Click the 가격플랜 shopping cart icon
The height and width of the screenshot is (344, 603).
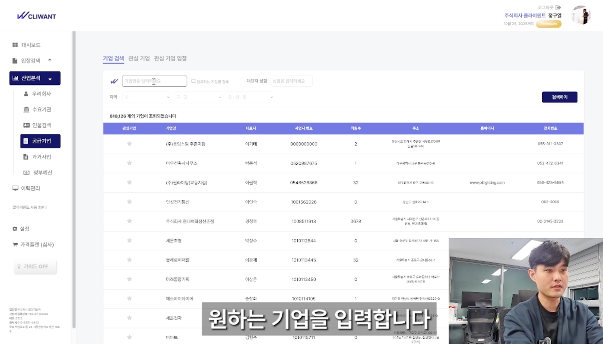pos(15,245)
